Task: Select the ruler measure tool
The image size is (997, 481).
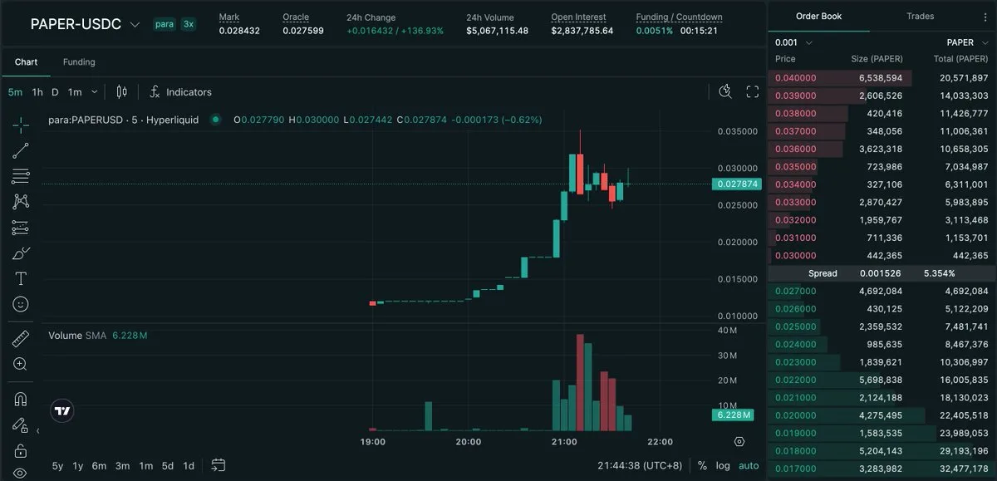Action: (21, 338)
